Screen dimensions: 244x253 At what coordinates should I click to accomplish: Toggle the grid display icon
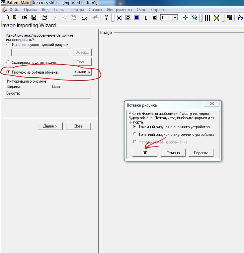tap(207, 18)
